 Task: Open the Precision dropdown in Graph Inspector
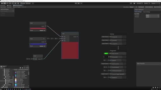(152, 15)
